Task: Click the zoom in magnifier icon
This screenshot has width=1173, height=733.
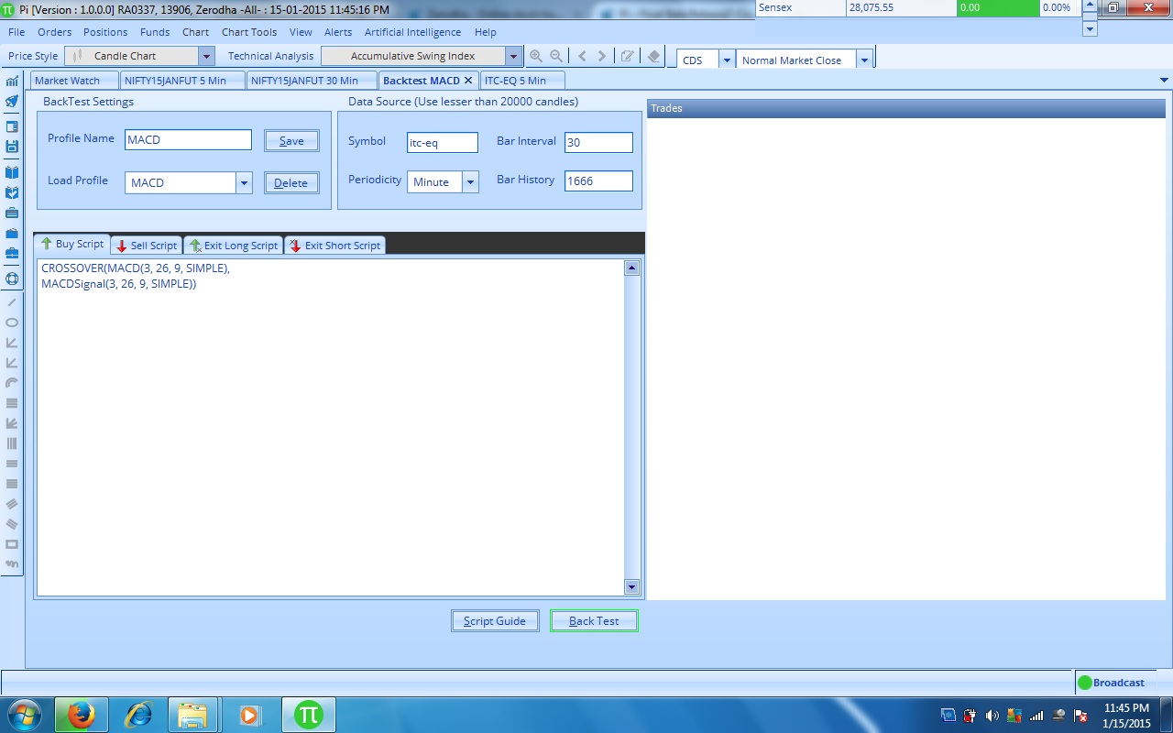Action: click(536, 56)
